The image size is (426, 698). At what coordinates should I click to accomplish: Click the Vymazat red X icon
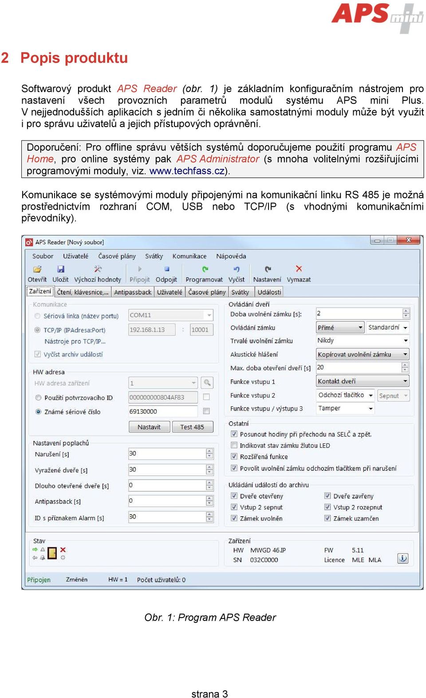[x=299, y=269]
